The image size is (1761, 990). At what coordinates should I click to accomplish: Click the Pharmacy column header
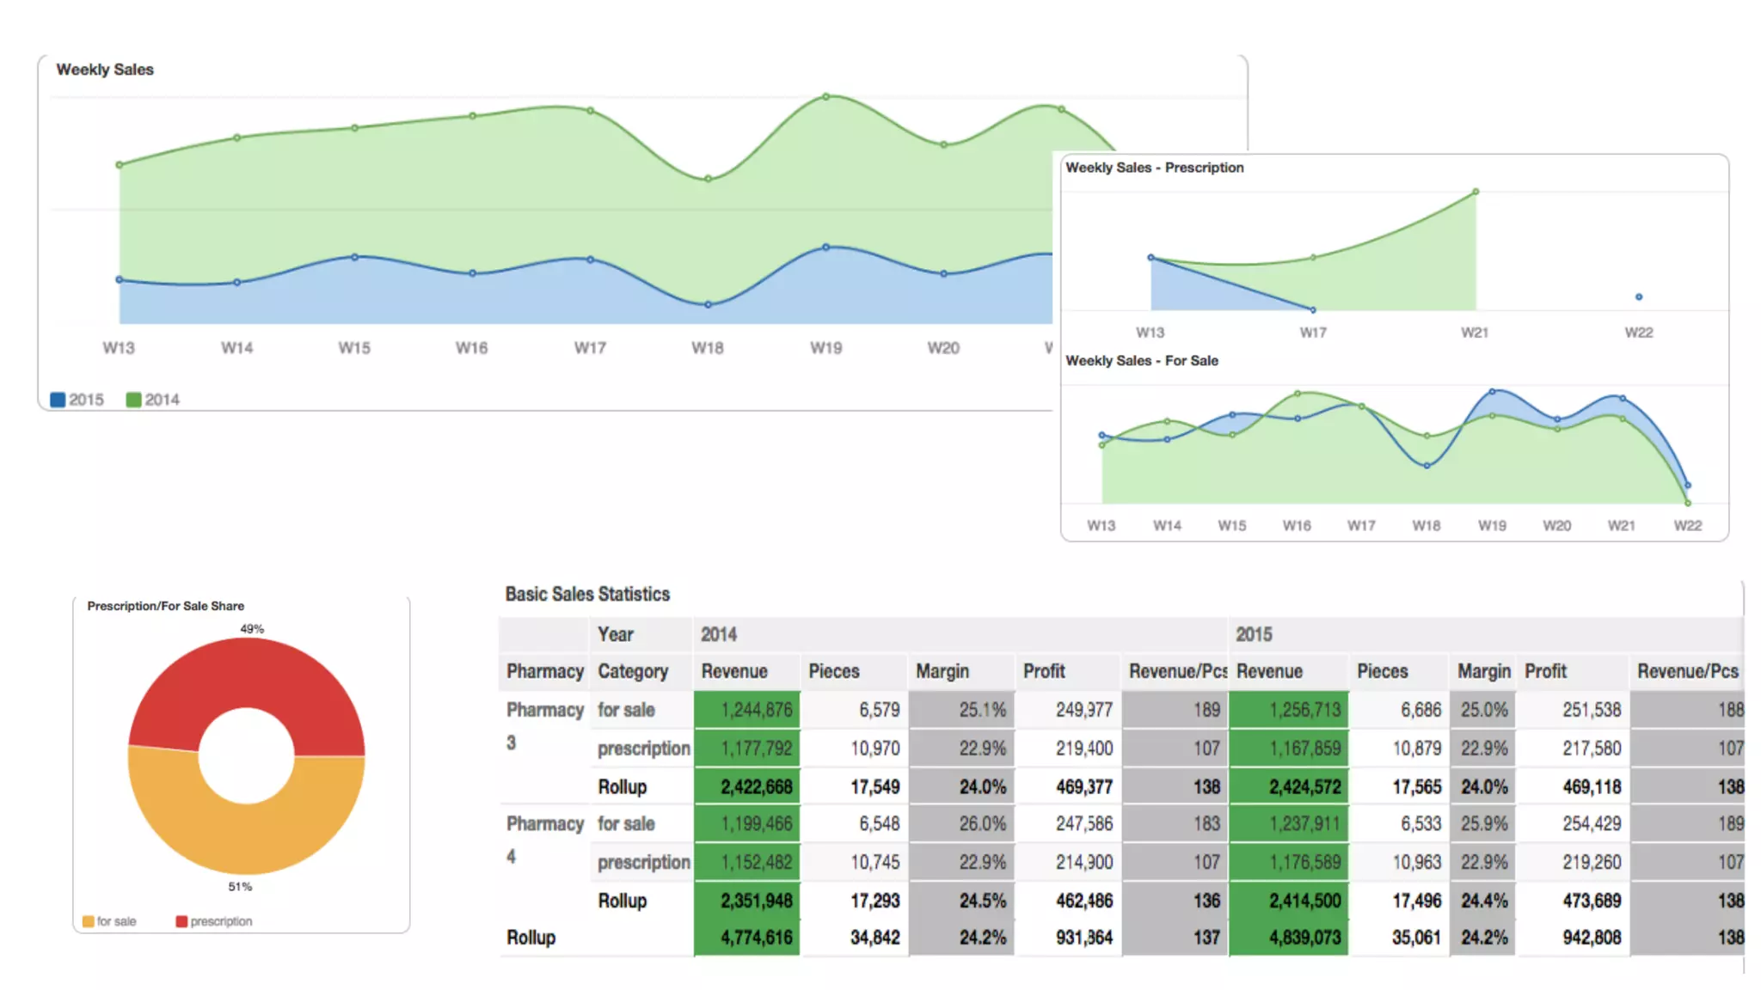click(x=544, y=671)
